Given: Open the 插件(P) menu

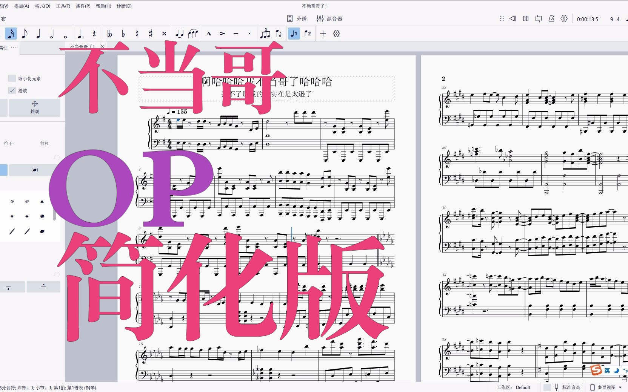Looking at the screenshot, I should 83,6.
